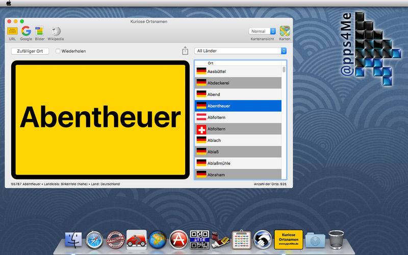Open Finder from the Dock

click(73, 240)
